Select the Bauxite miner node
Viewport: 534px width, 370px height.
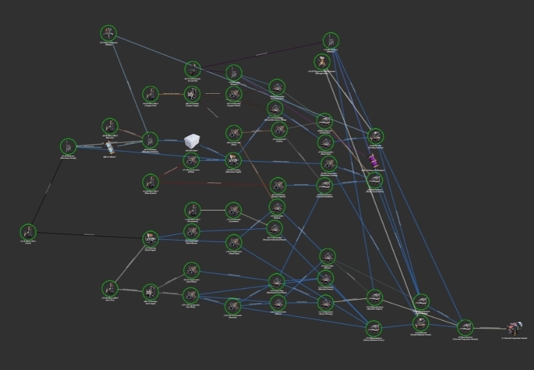(109, 126)
